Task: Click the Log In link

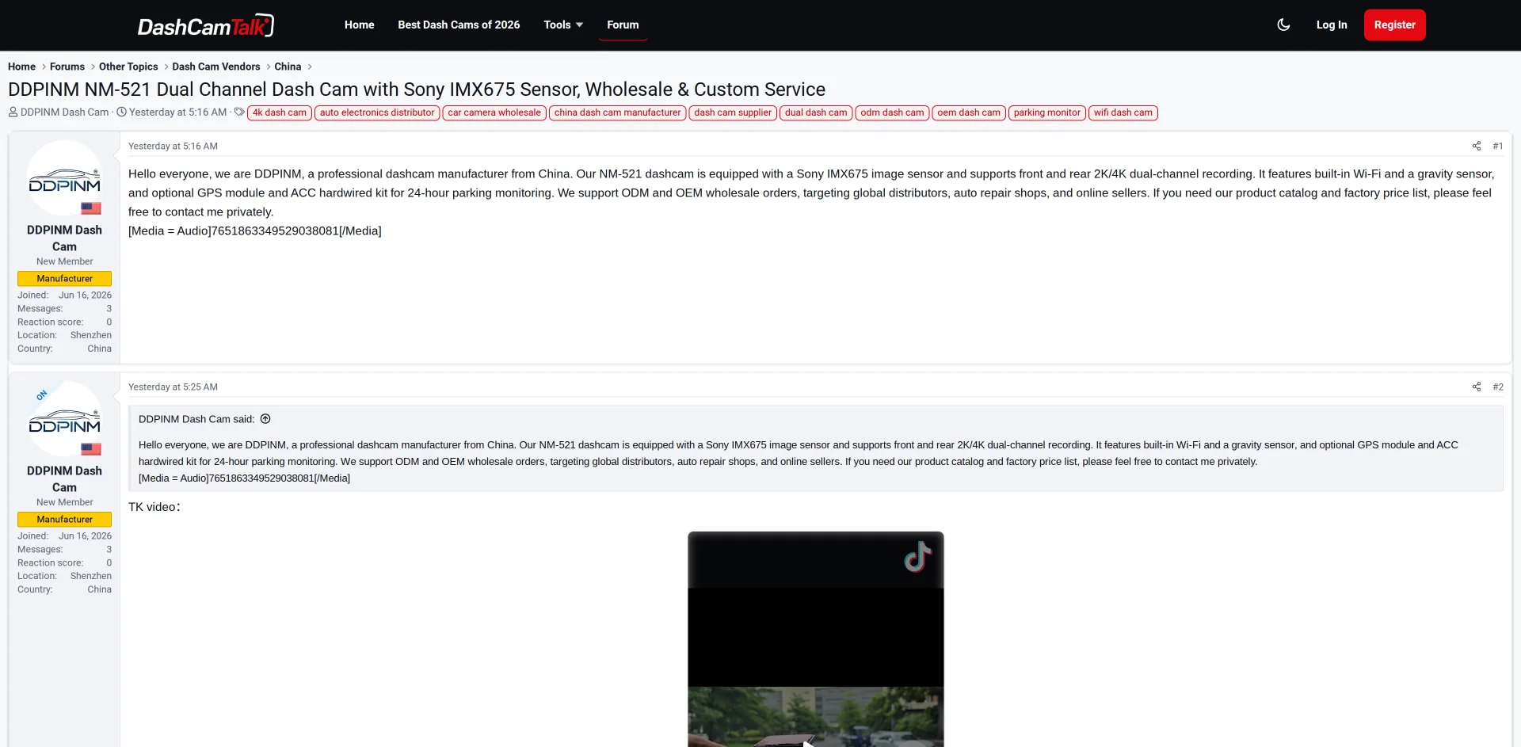Action: 1332,25
